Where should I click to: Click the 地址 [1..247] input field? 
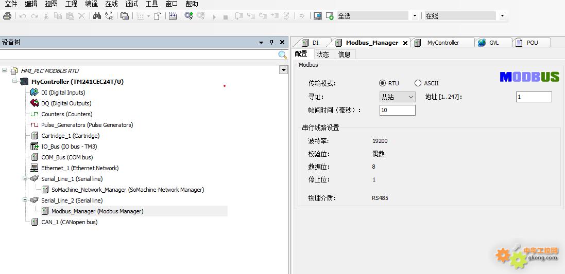coord(534,97)
